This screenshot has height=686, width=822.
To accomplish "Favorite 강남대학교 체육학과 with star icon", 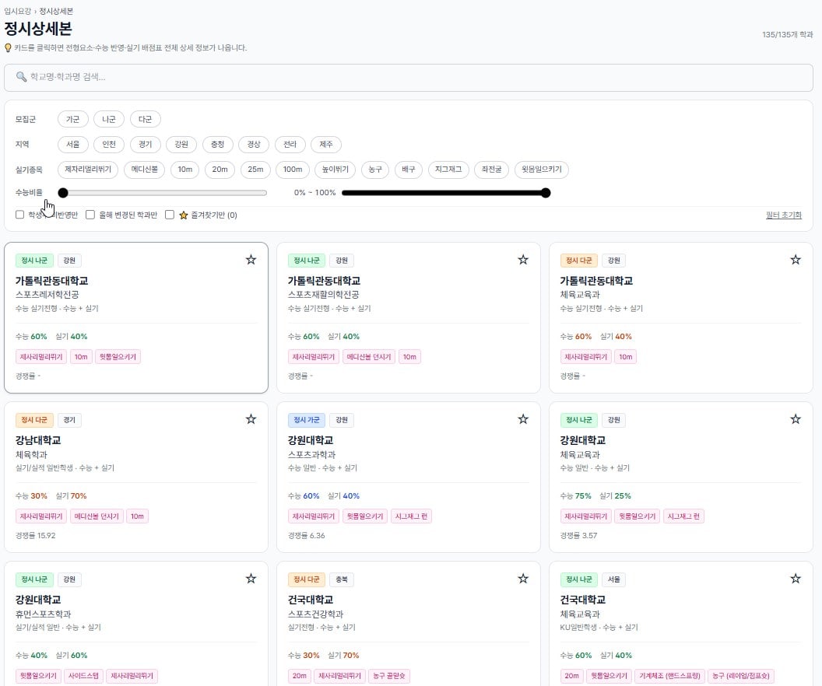I will coord(251,419).
